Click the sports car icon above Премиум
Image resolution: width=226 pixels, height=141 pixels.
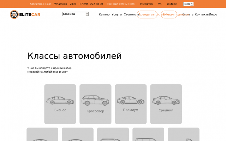(131, 100)
